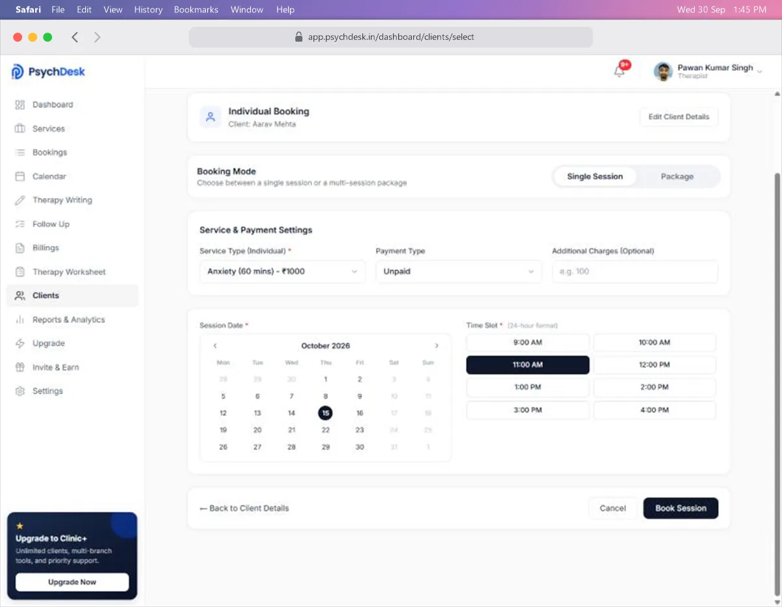Select the 4:00 PM time slot
Viewport: 782px width, 607px height.
654,410
